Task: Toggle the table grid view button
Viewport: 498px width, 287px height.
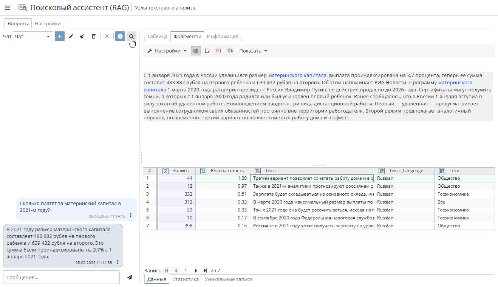Action: (x=196, y=51)
